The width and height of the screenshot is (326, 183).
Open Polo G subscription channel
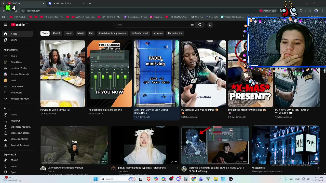(17, 56)
